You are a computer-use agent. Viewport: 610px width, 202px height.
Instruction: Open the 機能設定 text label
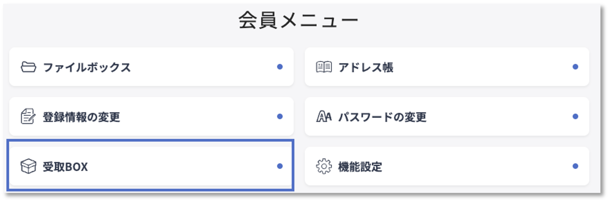(x=360, y=167)
